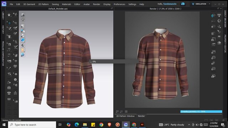Click in the Windows search box
Screen dimensions: 228x128
click(32, 125)
